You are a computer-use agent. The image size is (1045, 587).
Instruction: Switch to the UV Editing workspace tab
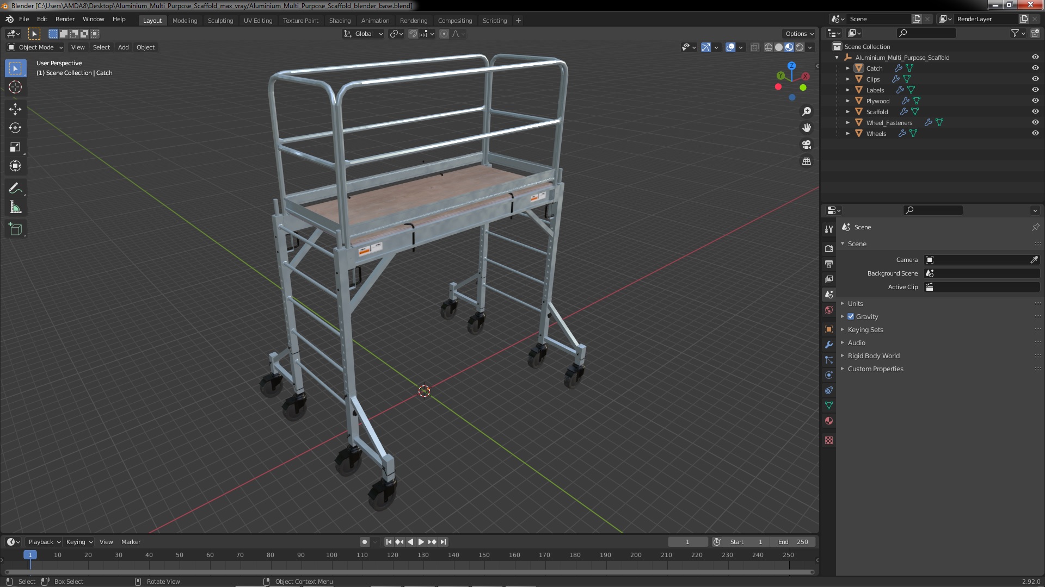(x=258, y=21)
